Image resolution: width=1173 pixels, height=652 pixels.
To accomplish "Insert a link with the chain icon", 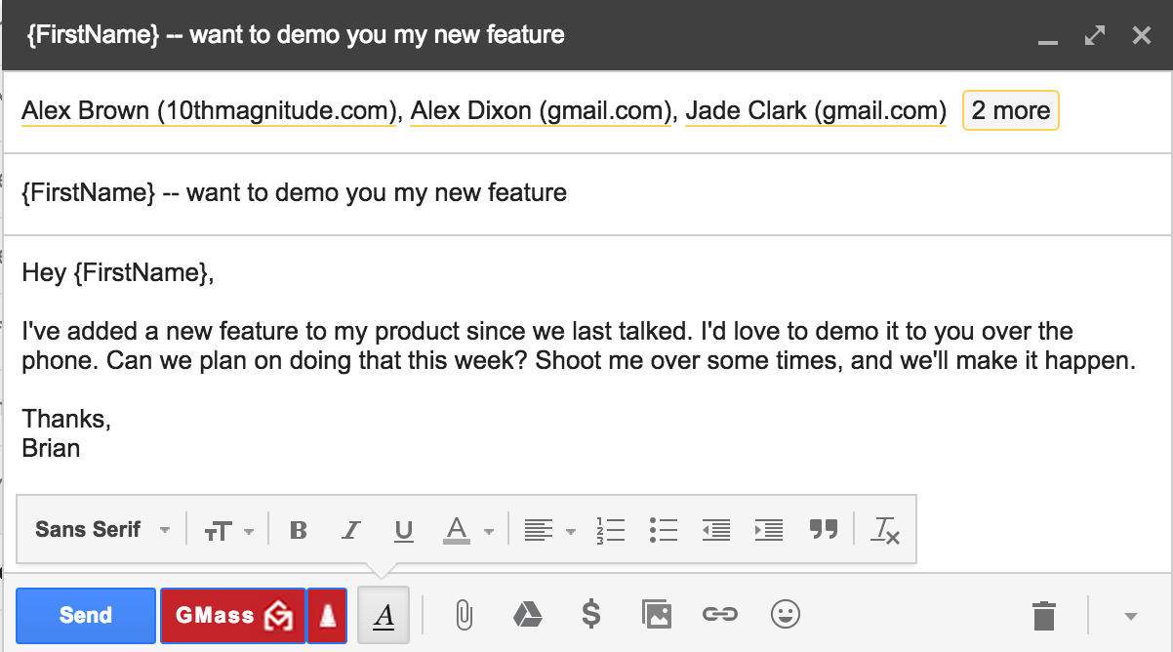I will tap(720, 614).
